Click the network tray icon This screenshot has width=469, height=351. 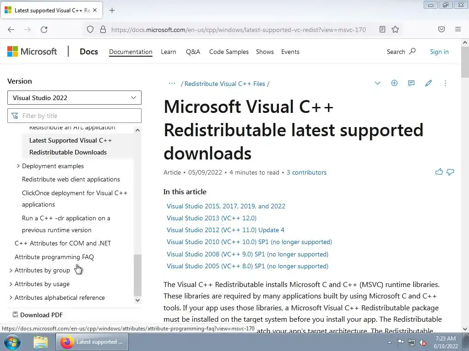click(412, 342)
